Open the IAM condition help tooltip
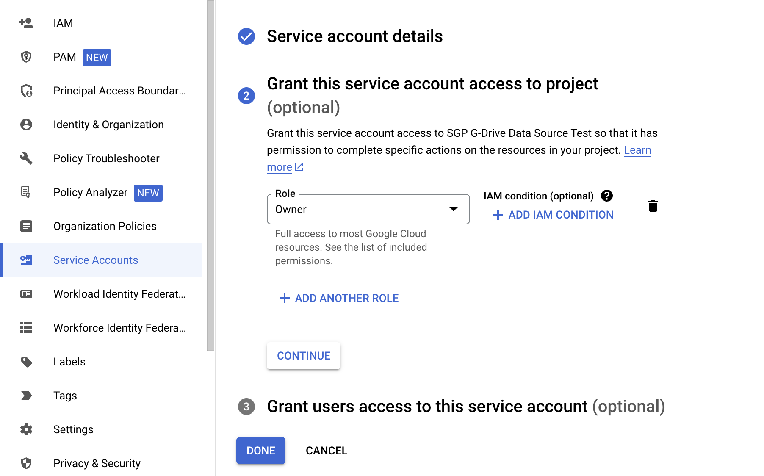 click(x=607, y=196)
